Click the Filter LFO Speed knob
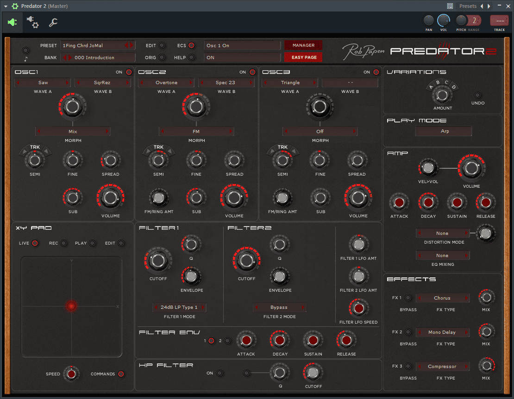Viewport: 514px width, 399px height. click(358, 308)
